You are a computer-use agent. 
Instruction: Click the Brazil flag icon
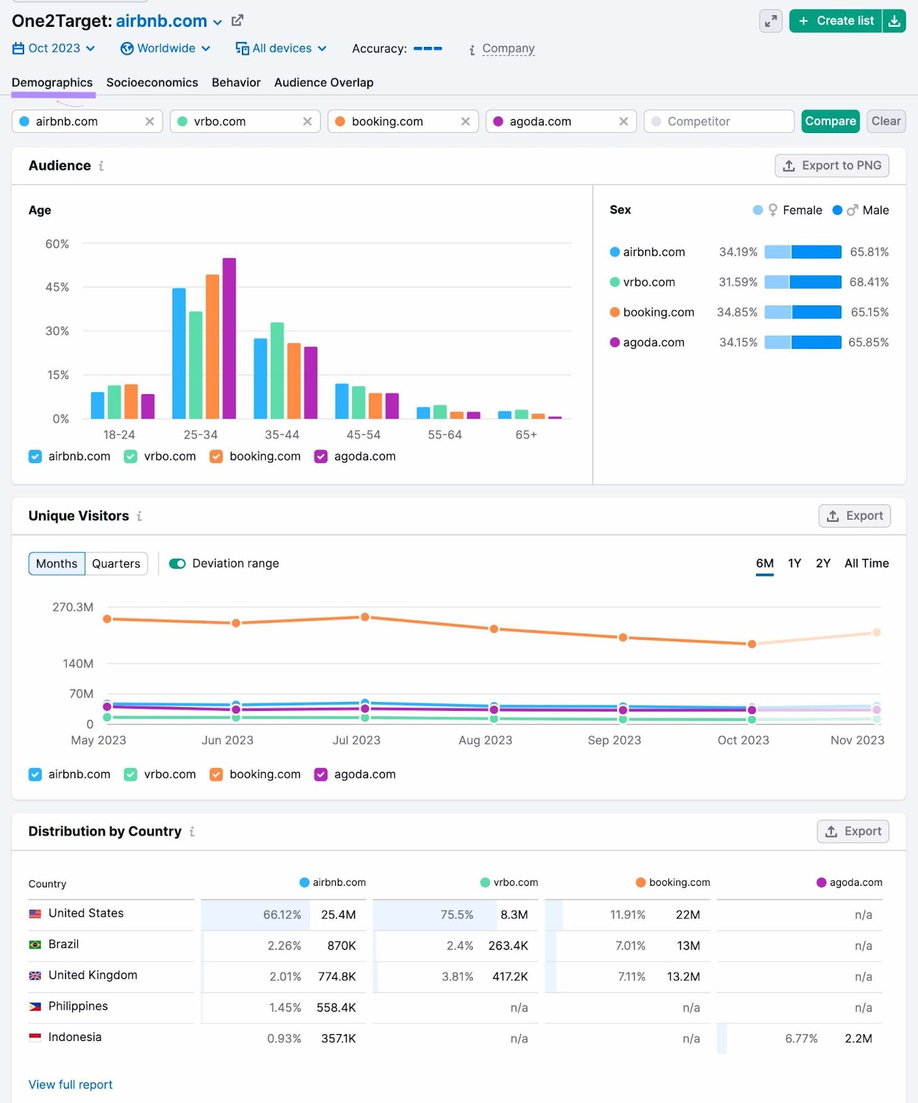(x=35, y=945)
